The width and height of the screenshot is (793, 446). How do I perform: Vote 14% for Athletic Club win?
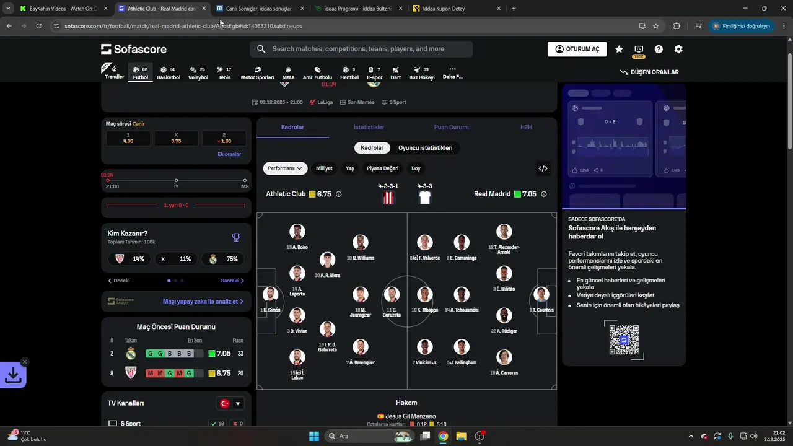tap(130, 259)
